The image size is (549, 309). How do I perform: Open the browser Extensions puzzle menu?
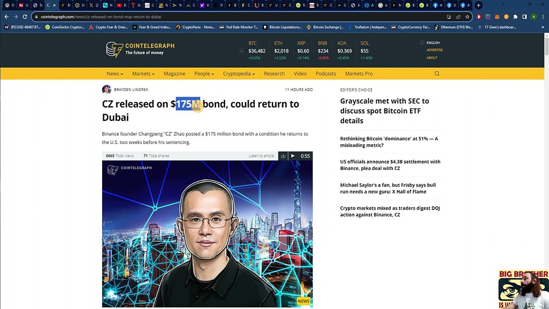coord(515,17)
